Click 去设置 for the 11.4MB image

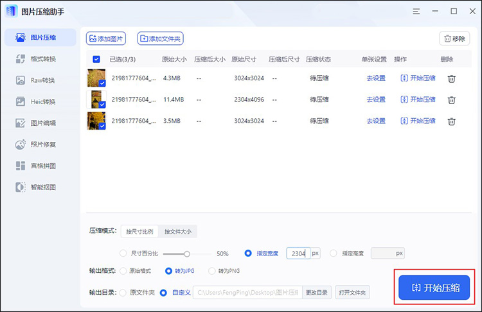pos(376,100)
